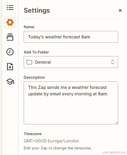This screenshot has width=127, height=155.
Task: Click the Add To Folder label
Action: click(x=36, y=52)
